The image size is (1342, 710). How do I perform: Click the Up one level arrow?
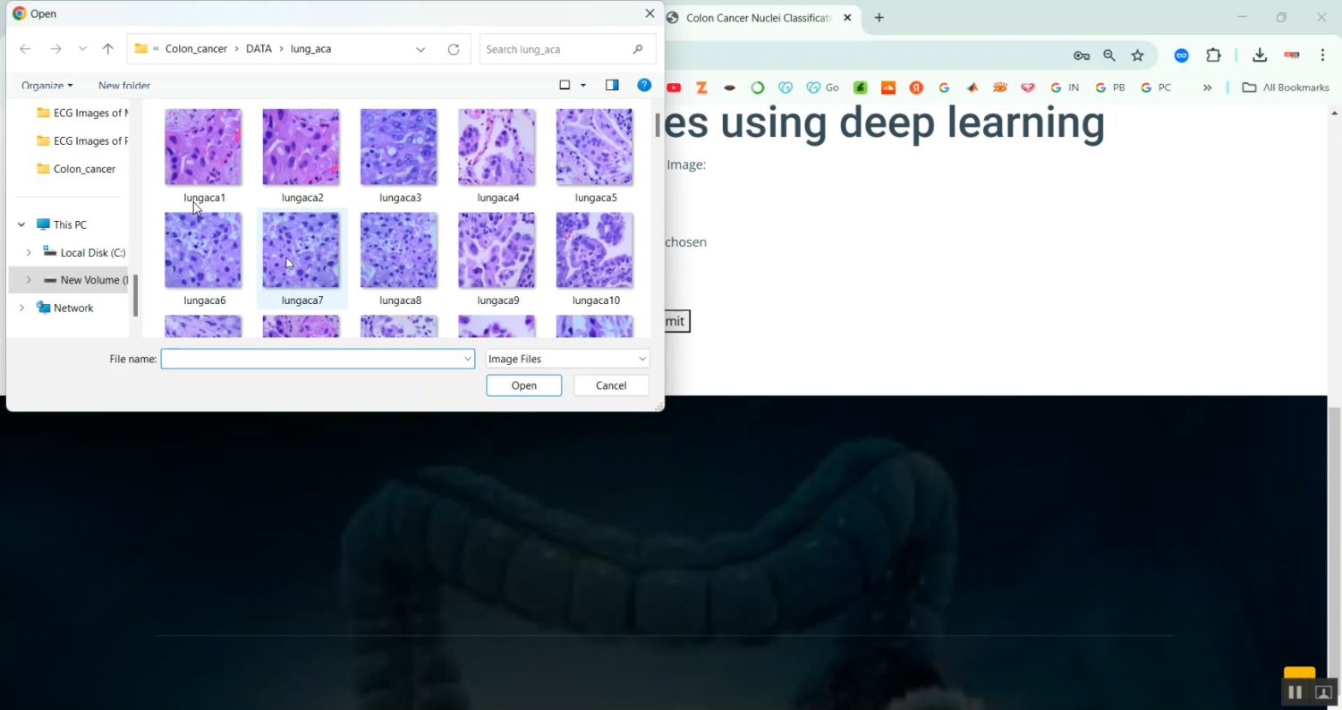108,49
